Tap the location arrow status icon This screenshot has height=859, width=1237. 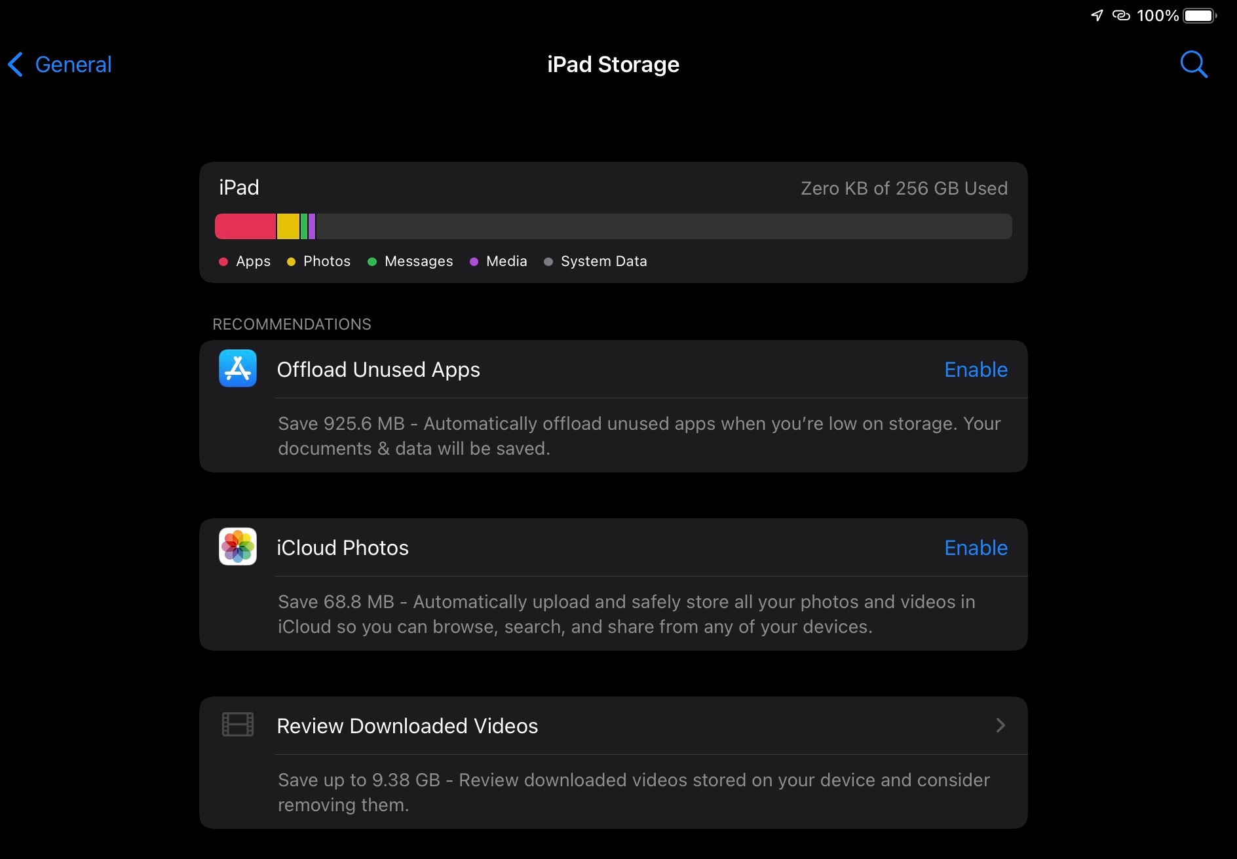coord(1097,16)
